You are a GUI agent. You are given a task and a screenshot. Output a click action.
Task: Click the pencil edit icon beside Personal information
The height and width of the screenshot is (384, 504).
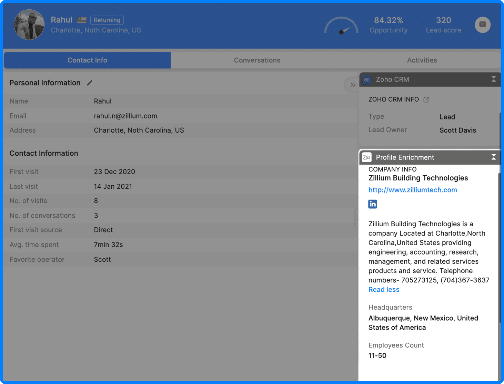[x=90, y=83]
